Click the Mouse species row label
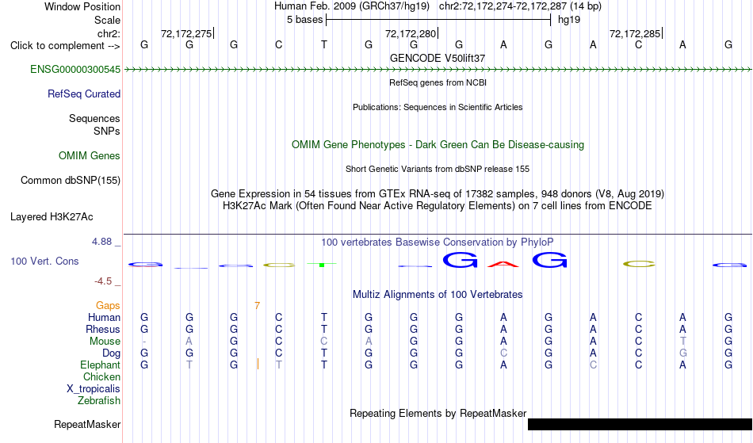The width and height of the screenshot is (753, 443). tap(105, 342)
